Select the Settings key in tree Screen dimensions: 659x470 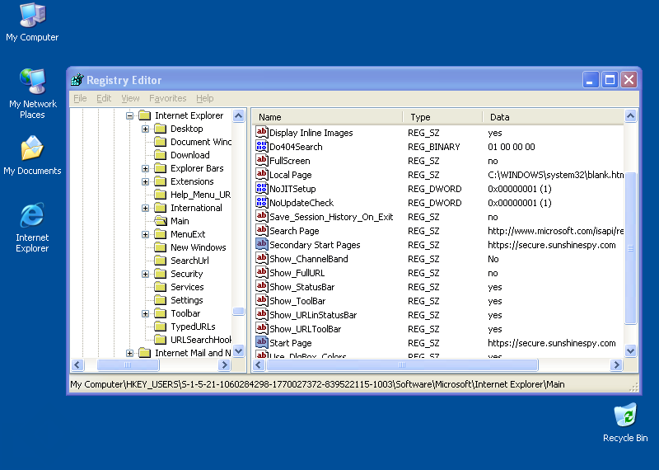pos(187,300)
